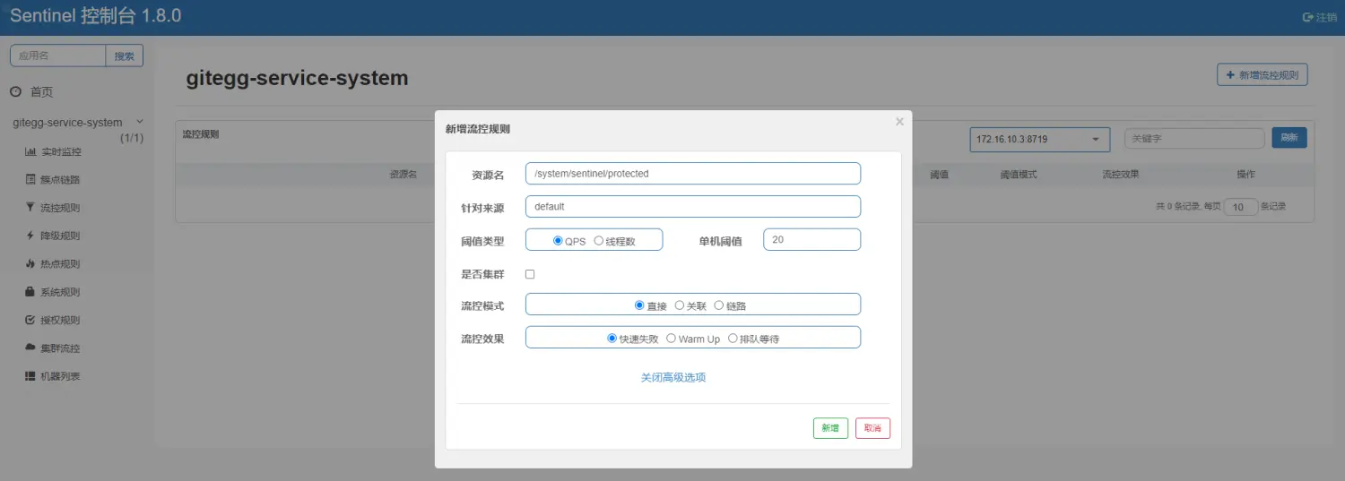Go to 流控规则 in sidebar
Image resolution: width=1345 pixels, height=481 pixels.
click(x=61, y=208)
